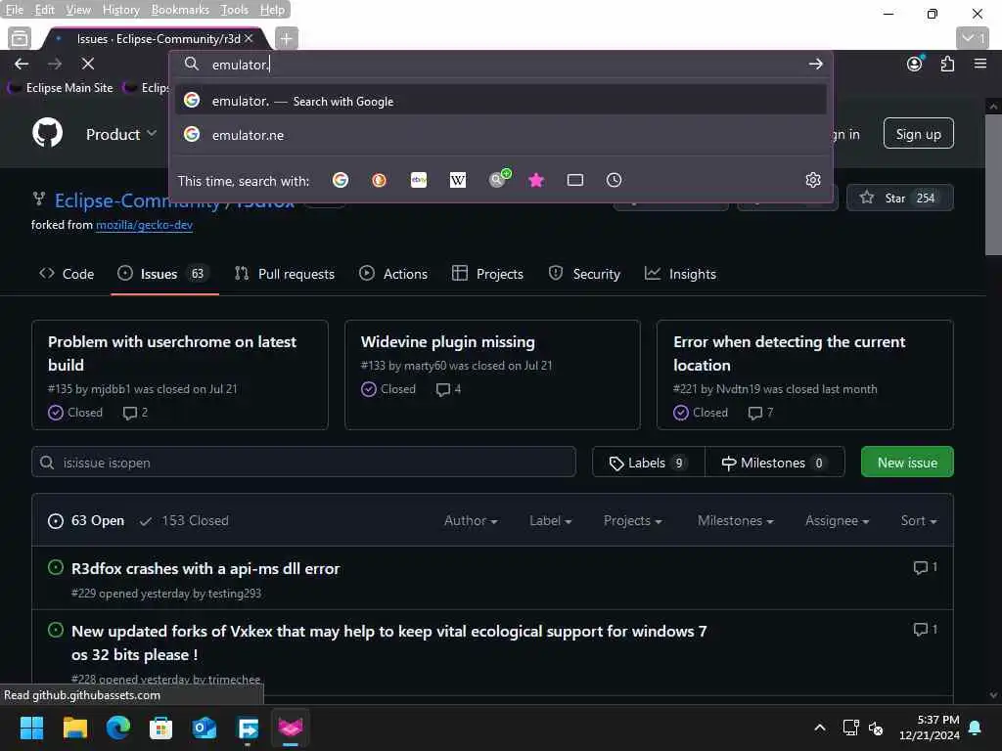Image resolution: width=1002 pixels, height=751 pixels.
Task: Open the Projects repository tab
Action: click(x=487, y=274)
